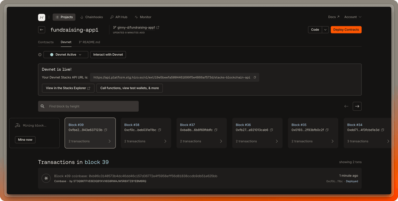The width and height of the screenshot is (398, 201).
Task: Switch to the Contracts tab
Action: [46, 42]
